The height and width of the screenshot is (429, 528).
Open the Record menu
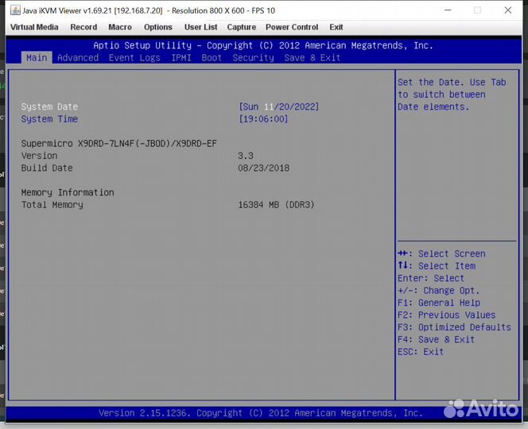point(83,27)
